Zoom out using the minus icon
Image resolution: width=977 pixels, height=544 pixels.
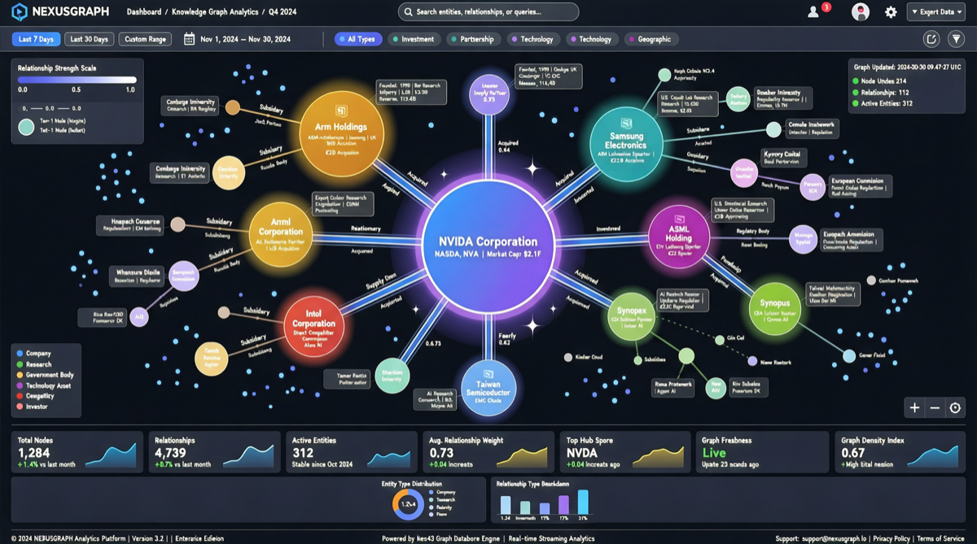(x=935, y=407)
